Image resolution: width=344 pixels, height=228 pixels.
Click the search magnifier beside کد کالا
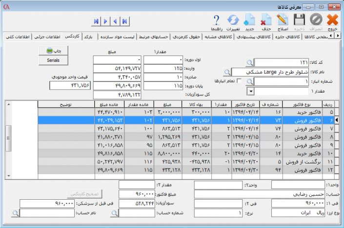249,62
